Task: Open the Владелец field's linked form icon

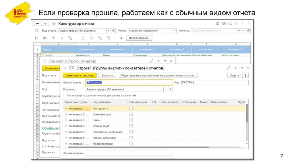Action: (170, 89)
